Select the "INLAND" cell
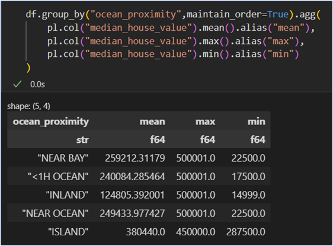Image resolution: width=333 pixels, height=246 pixels. pos(68,195)
